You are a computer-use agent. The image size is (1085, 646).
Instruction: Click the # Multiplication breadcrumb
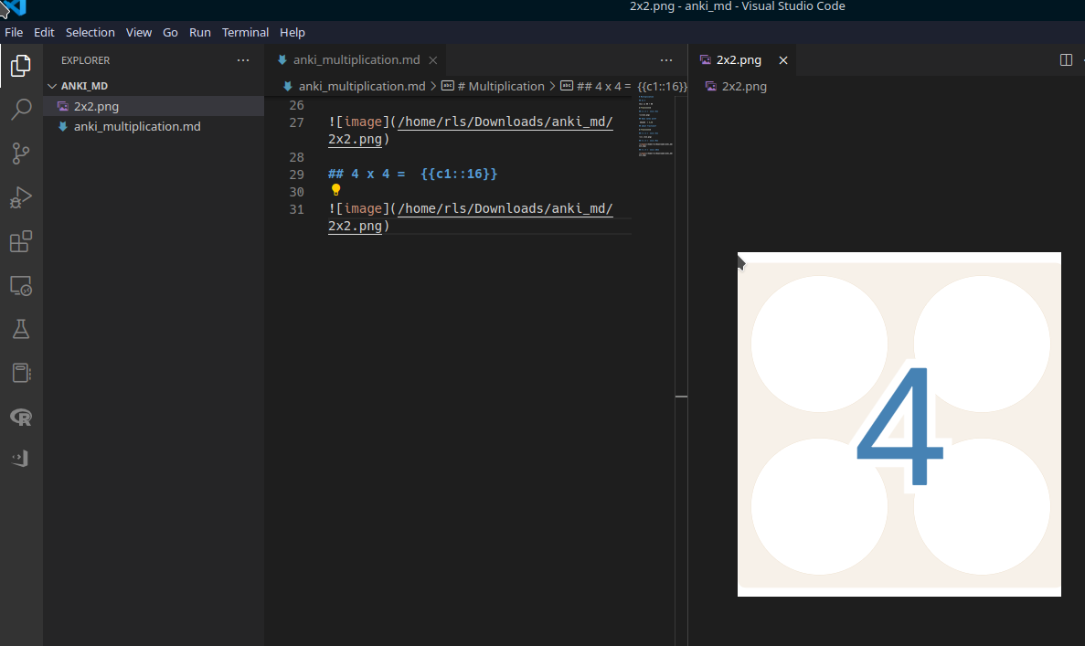[x=500, y=87]
